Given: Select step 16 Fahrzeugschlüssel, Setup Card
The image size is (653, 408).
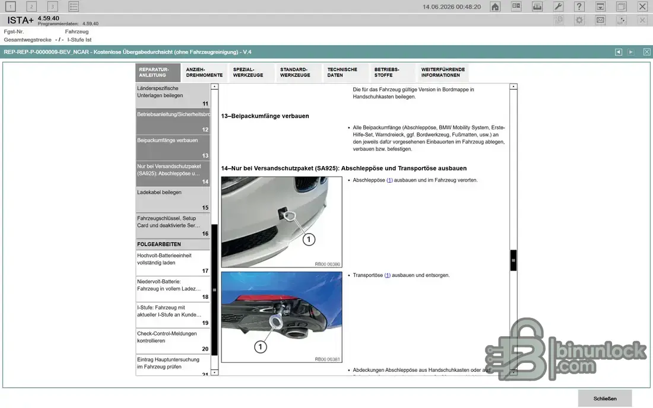Looking at the screenshot, I should pos(173,225).
